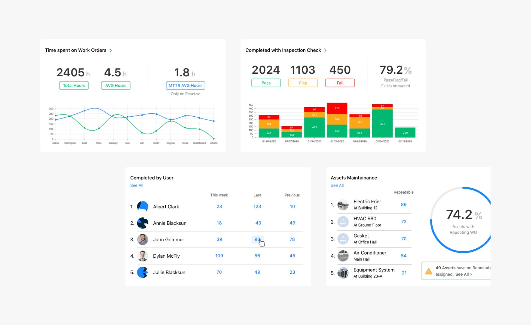Image resolution: width=531 pixels, height=325 pixels.
Task: Click Jullie Blacksun's avatar icon
Action: pos(143,272)
